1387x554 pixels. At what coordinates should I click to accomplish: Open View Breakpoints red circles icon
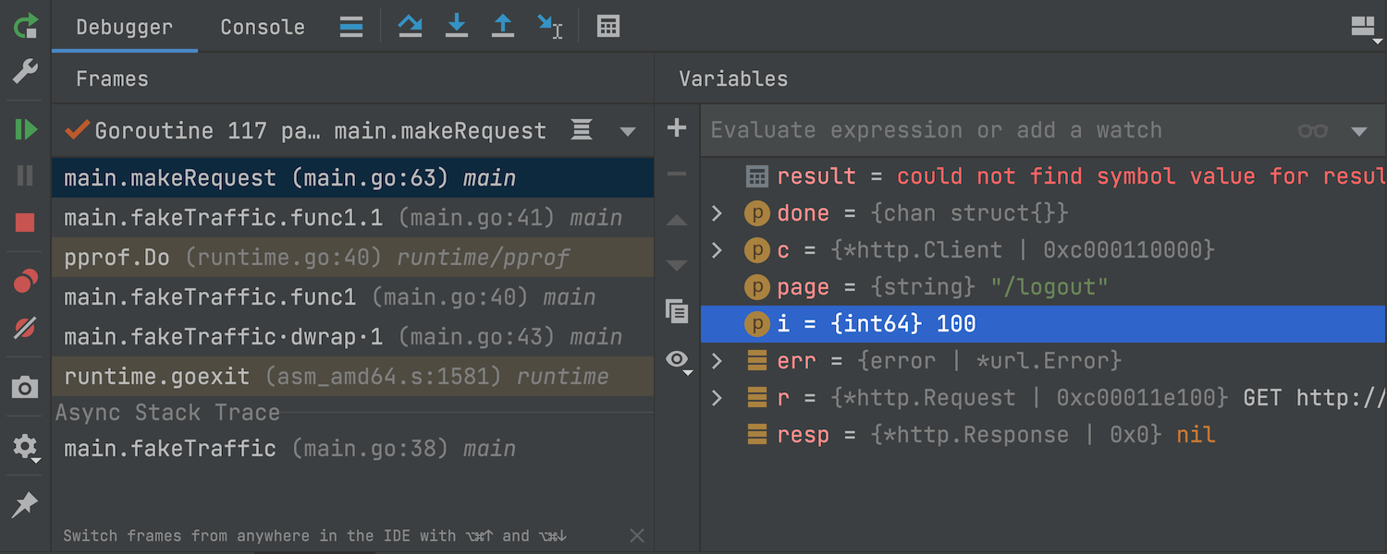[x=25, y=282]
